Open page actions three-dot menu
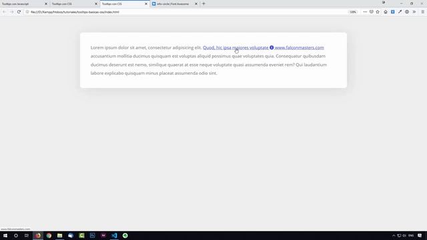 click(x=365, y=12)
